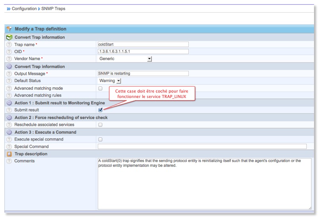Viewport: 318px width, 217px height.
Task: Click help icon beside Advanced matching rules
Action: tap(9, 96)
